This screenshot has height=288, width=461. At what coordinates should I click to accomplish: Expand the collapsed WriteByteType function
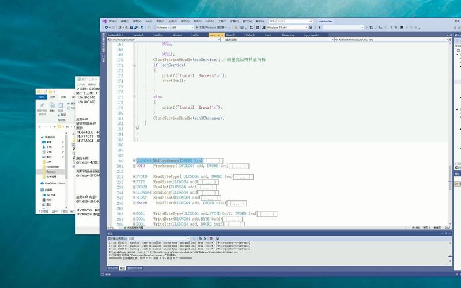coord(134,214)
